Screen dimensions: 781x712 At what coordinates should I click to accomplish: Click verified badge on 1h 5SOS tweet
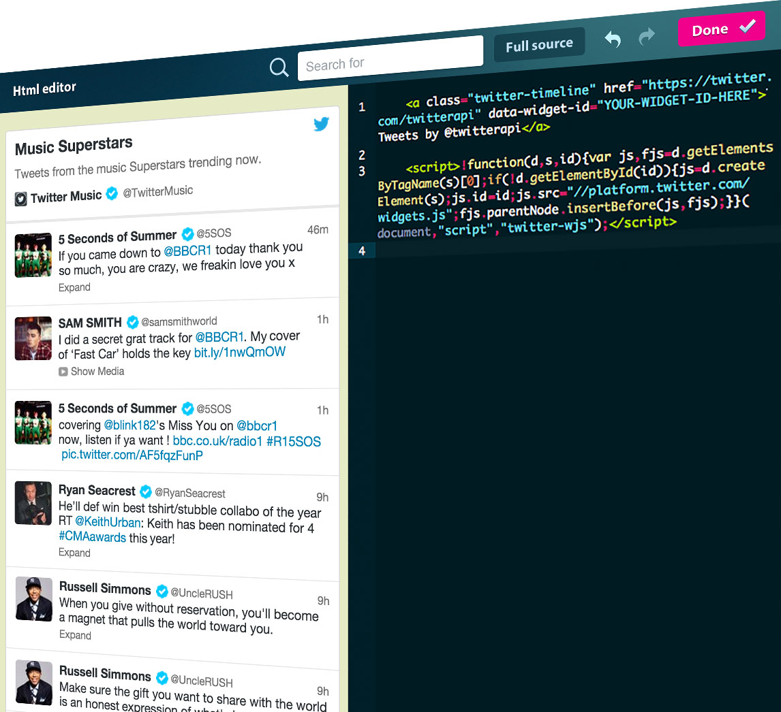[x=187, y=408]
